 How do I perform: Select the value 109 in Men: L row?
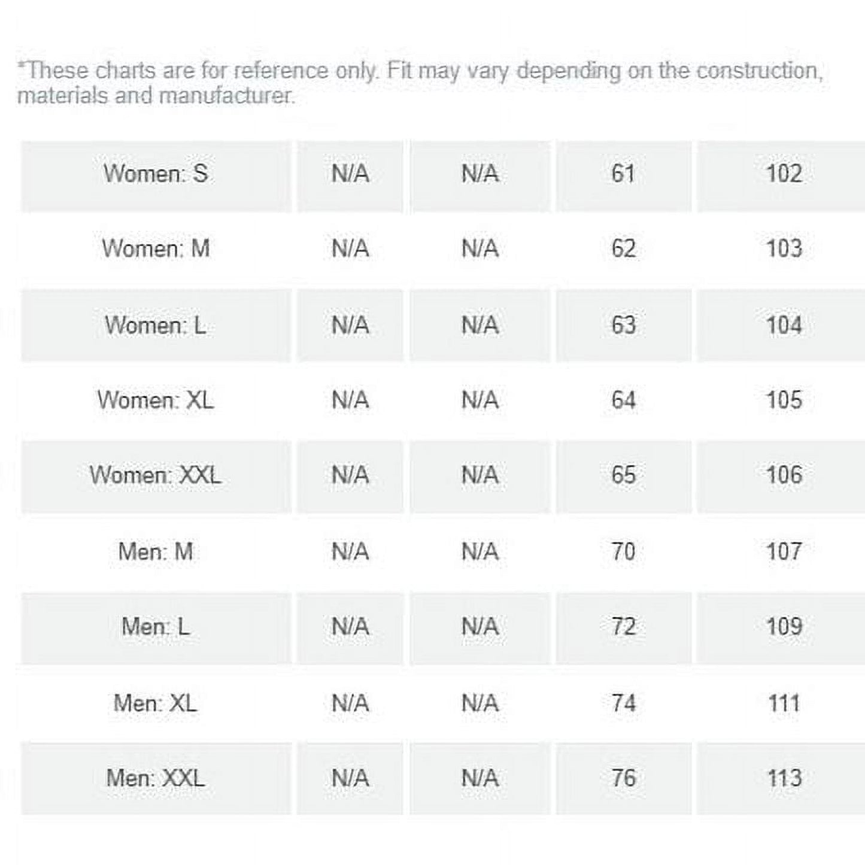point(784,627)
